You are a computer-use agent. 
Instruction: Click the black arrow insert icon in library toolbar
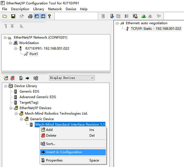(x=28, y=78)
